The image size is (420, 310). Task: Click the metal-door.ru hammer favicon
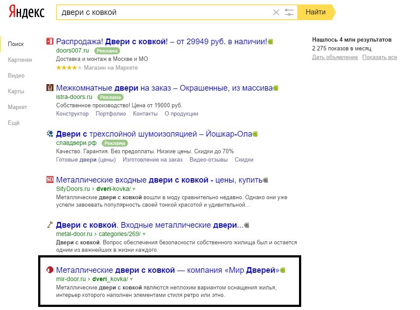(x=50, y=225)
